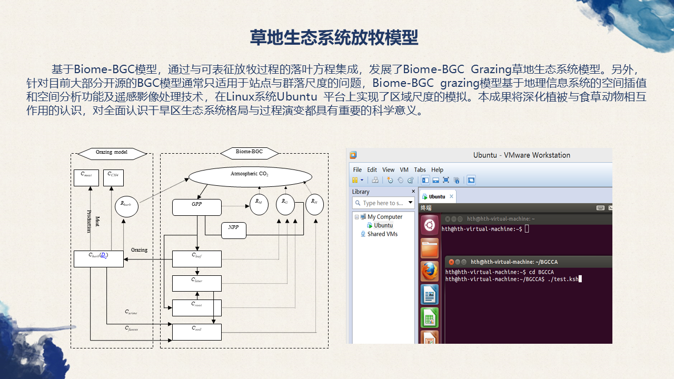
Task: Click the Revert to snapshot icon
Action: coord(400,180)
